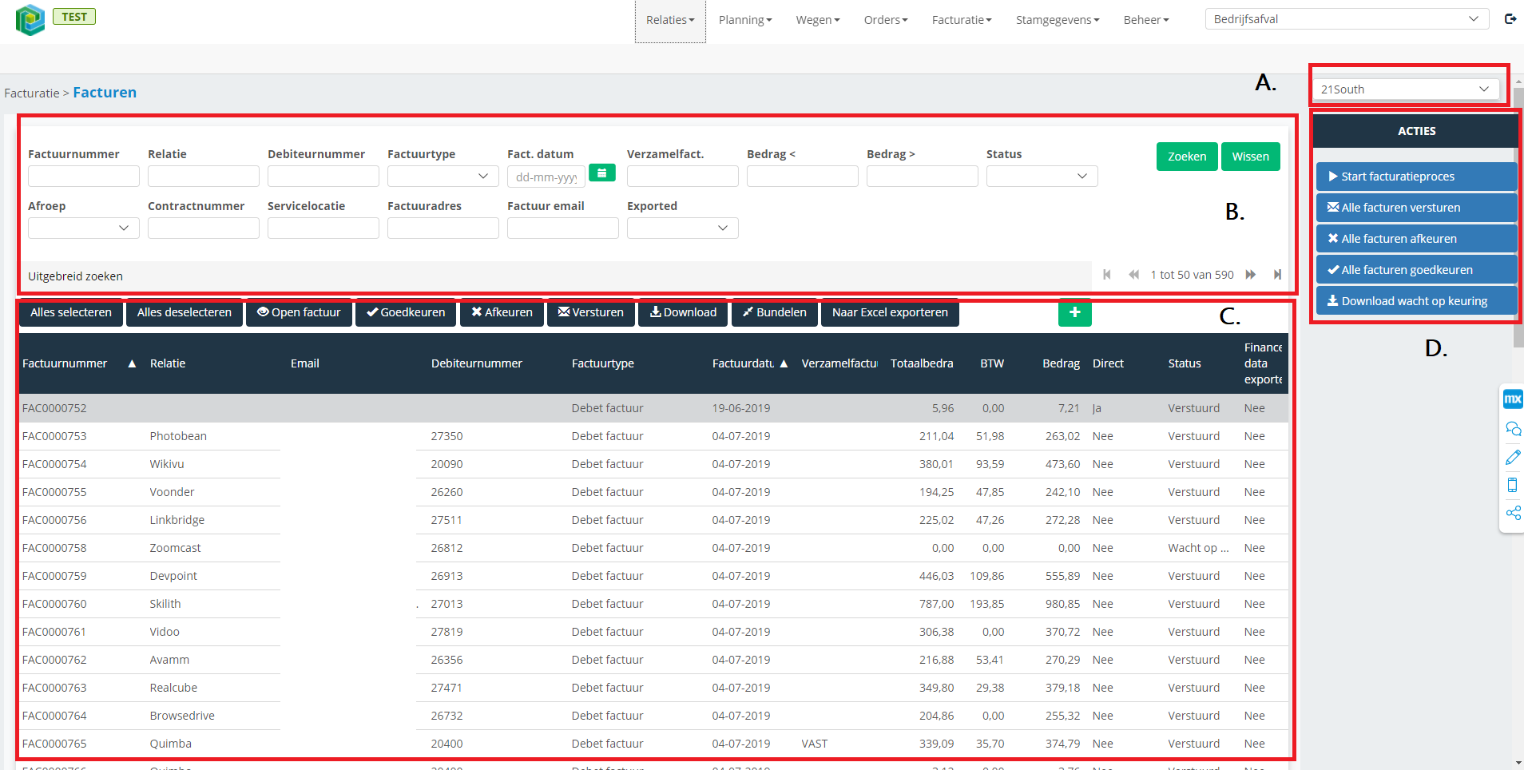Click the Wissen button
The width and height of the screenshot is (1524, 770).
(x=1250, y=157)
